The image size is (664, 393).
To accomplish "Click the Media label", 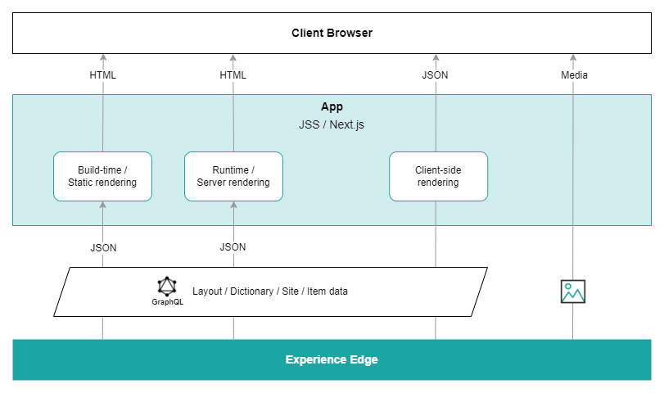I will (574, 75).
